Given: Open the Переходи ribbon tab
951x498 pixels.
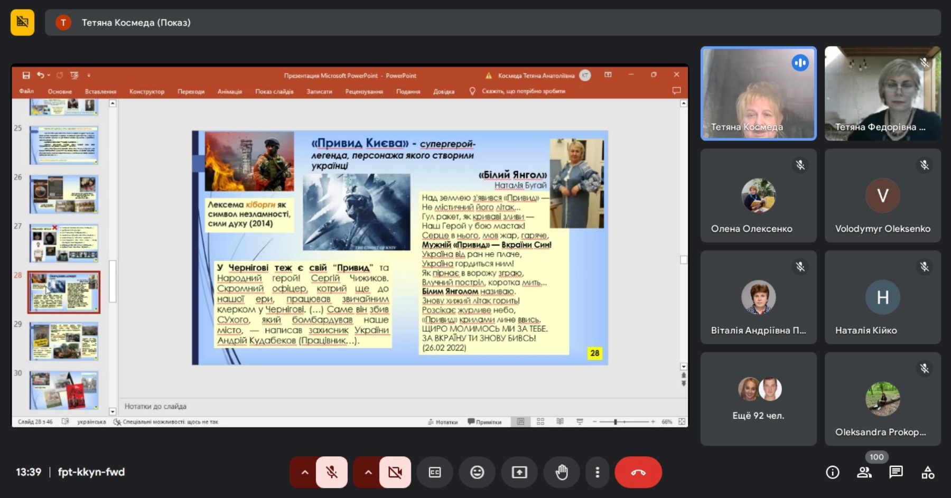Looking at the screenshot, I should pyautogui.click(x=191, y=91).
